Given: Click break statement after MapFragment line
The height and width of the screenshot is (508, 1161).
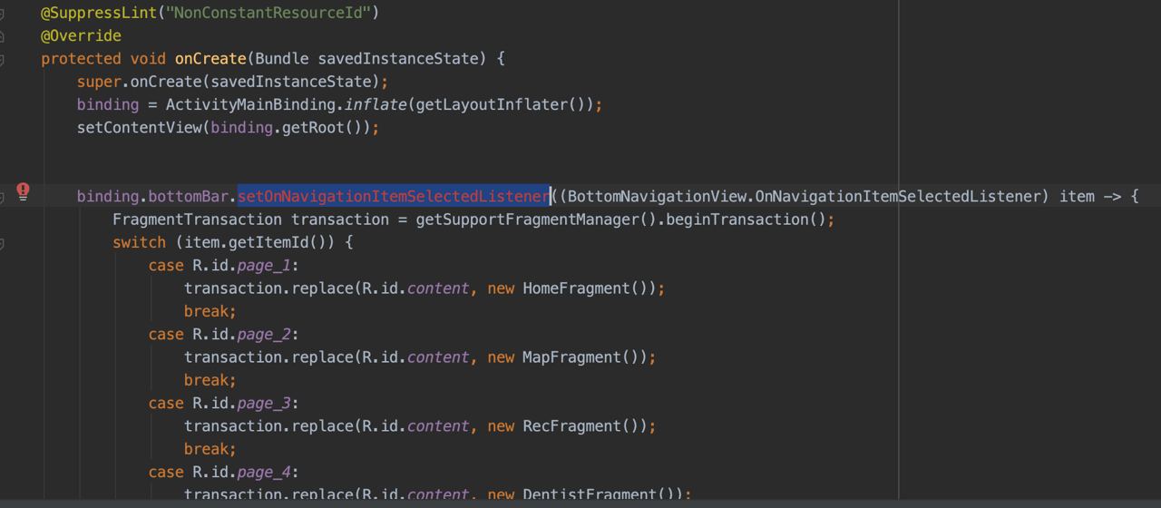Looking at the screenshot, I should (210, 380).
